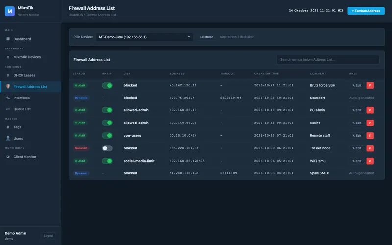Open Tags menu item
Screen dimensions: 392x245
(30, 127)
